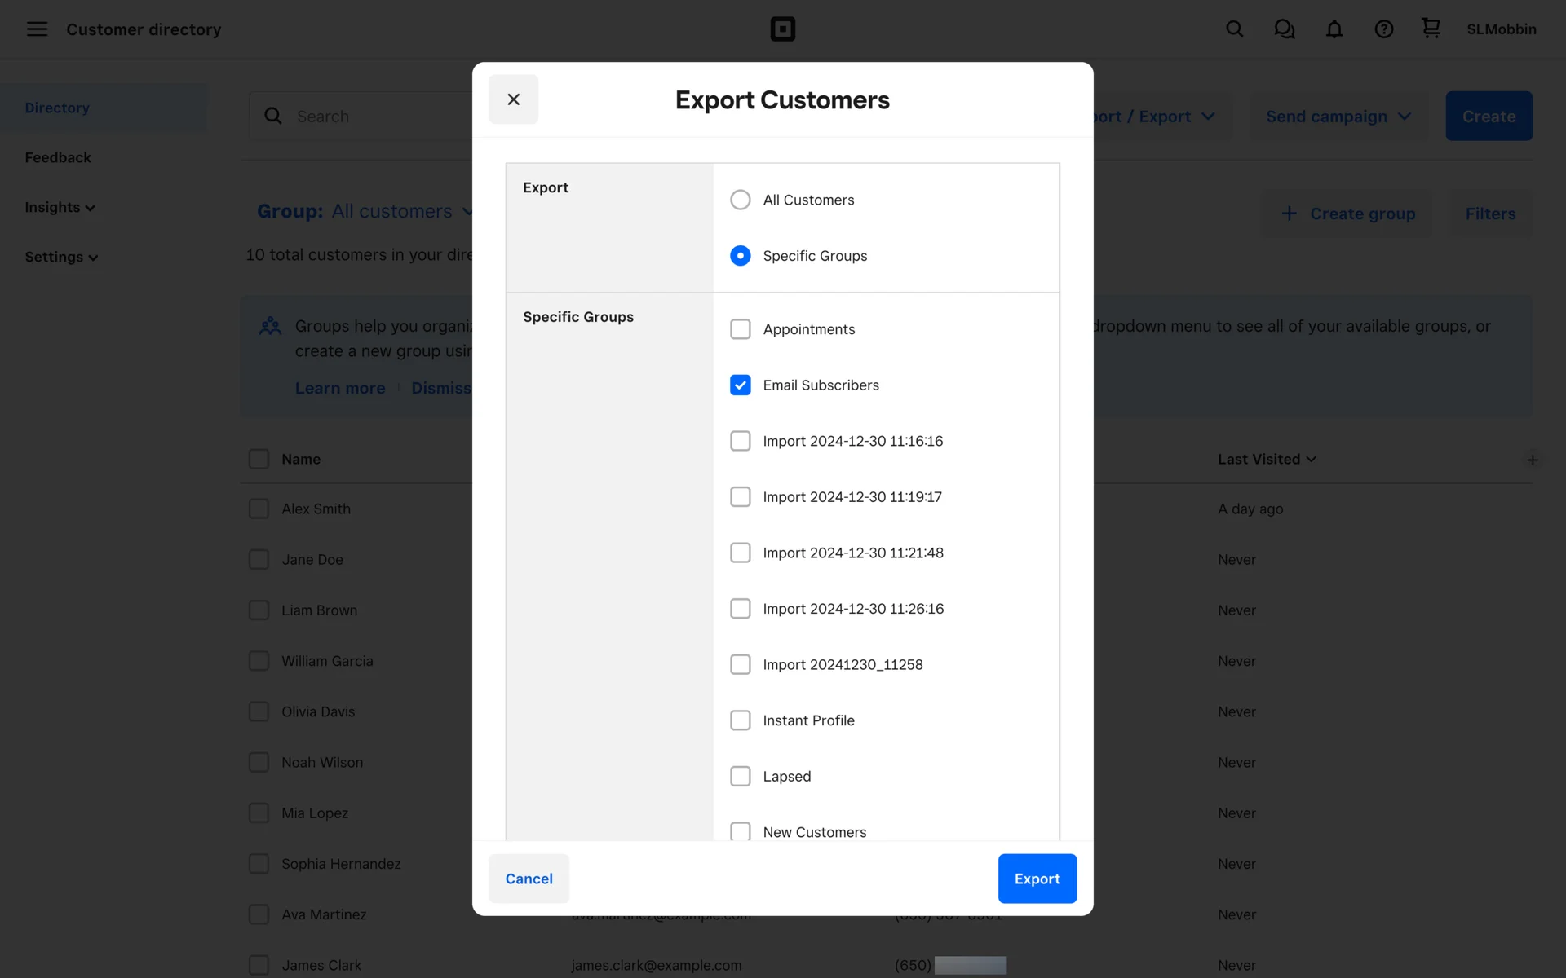The height and width of the screenshot is (978, 1566).
Task: Close the Export Customers dialog with X
Action: click(513, 99)
